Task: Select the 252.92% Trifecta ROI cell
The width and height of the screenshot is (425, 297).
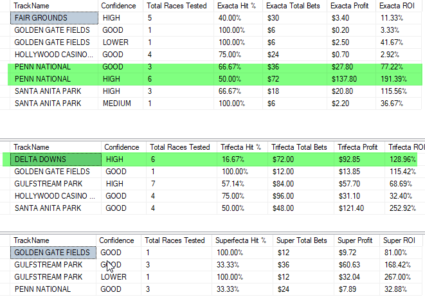Action: coord(404,208)
